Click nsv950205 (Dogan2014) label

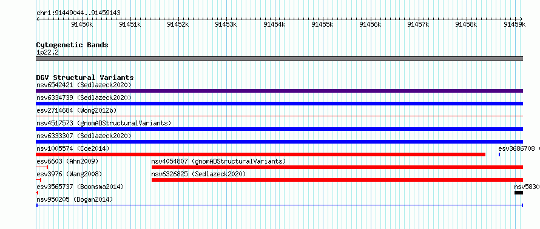[75, 199]
